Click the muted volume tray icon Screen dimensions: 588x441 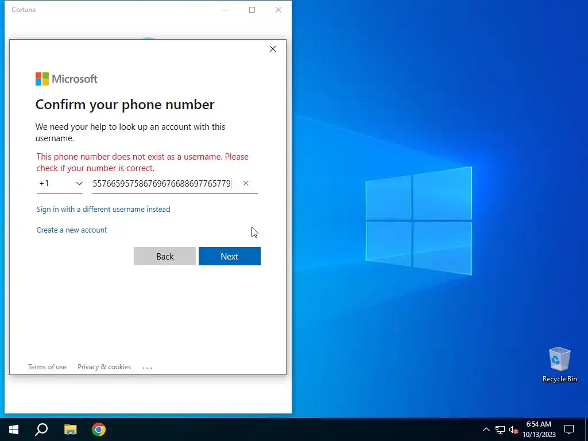(513, 430)
